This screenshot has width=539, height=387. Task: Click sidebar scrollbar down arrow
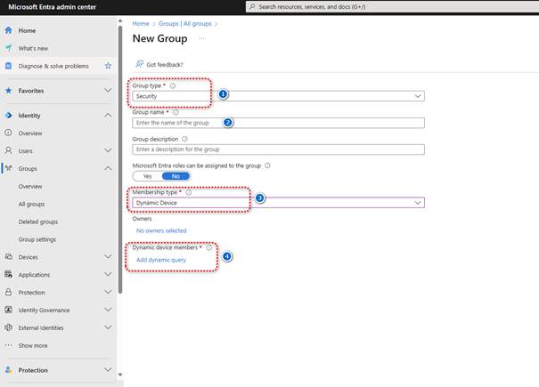pos(120,375)
